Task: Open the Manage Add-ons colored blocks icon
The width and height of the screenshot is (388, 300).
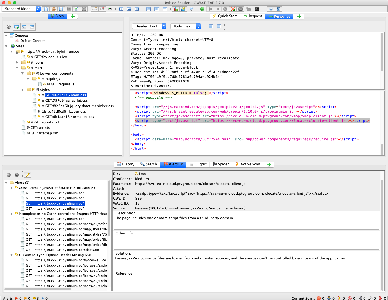Action: point(175,9)
